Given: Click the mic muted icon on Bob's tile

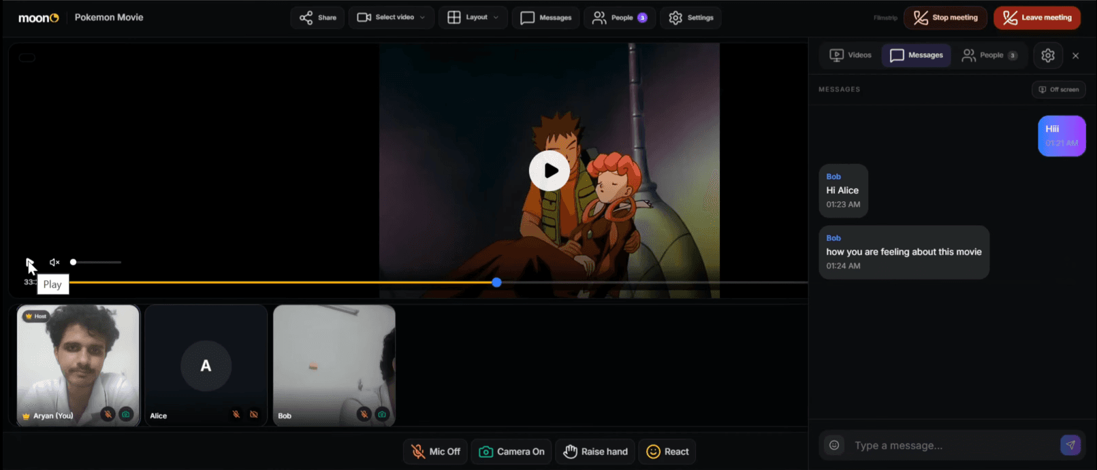Looking at the screenshot, I should pos(364,414).
